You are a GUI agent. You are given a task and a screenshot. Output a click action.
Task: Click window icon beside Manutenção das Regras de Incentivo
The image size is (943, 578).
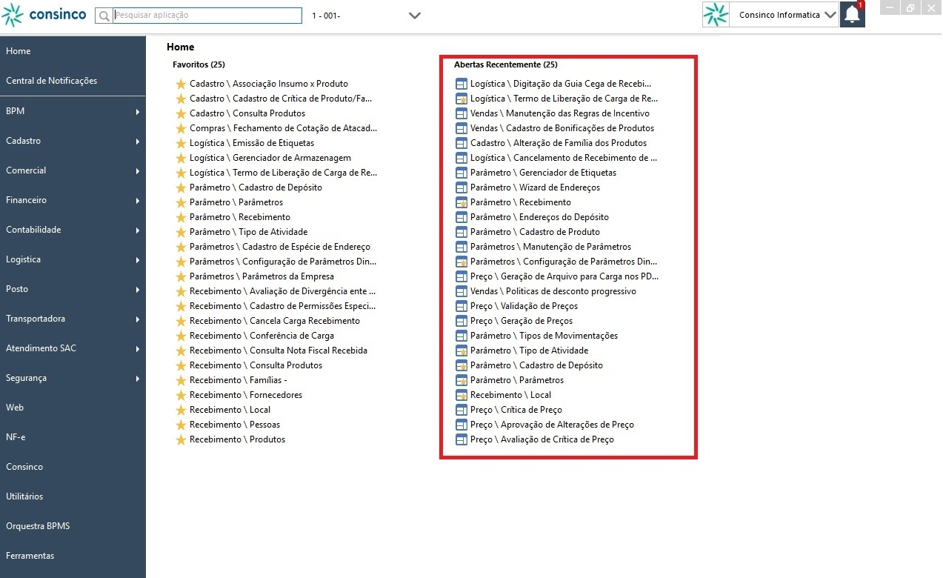click(x=461, y=113)
